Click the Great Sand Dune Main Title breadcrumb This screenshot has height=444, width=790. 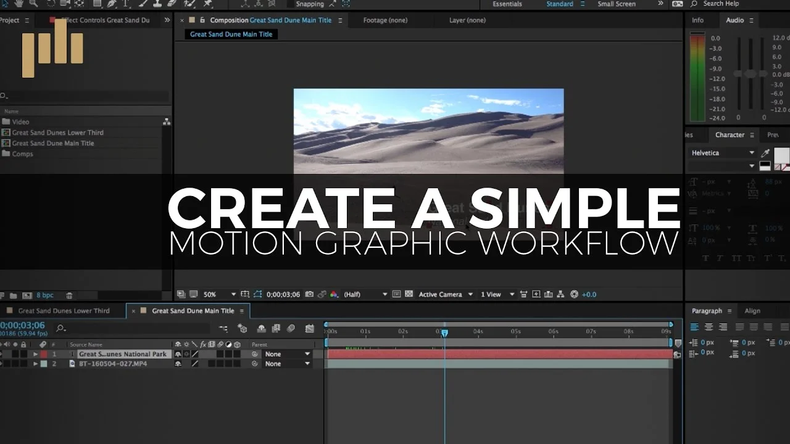click(x=231, y=35)
